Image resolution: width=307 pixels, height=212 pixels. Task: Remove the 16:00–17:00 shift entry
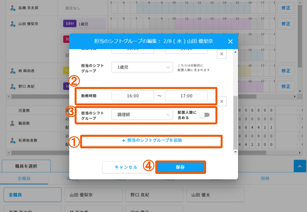(222, 101)
